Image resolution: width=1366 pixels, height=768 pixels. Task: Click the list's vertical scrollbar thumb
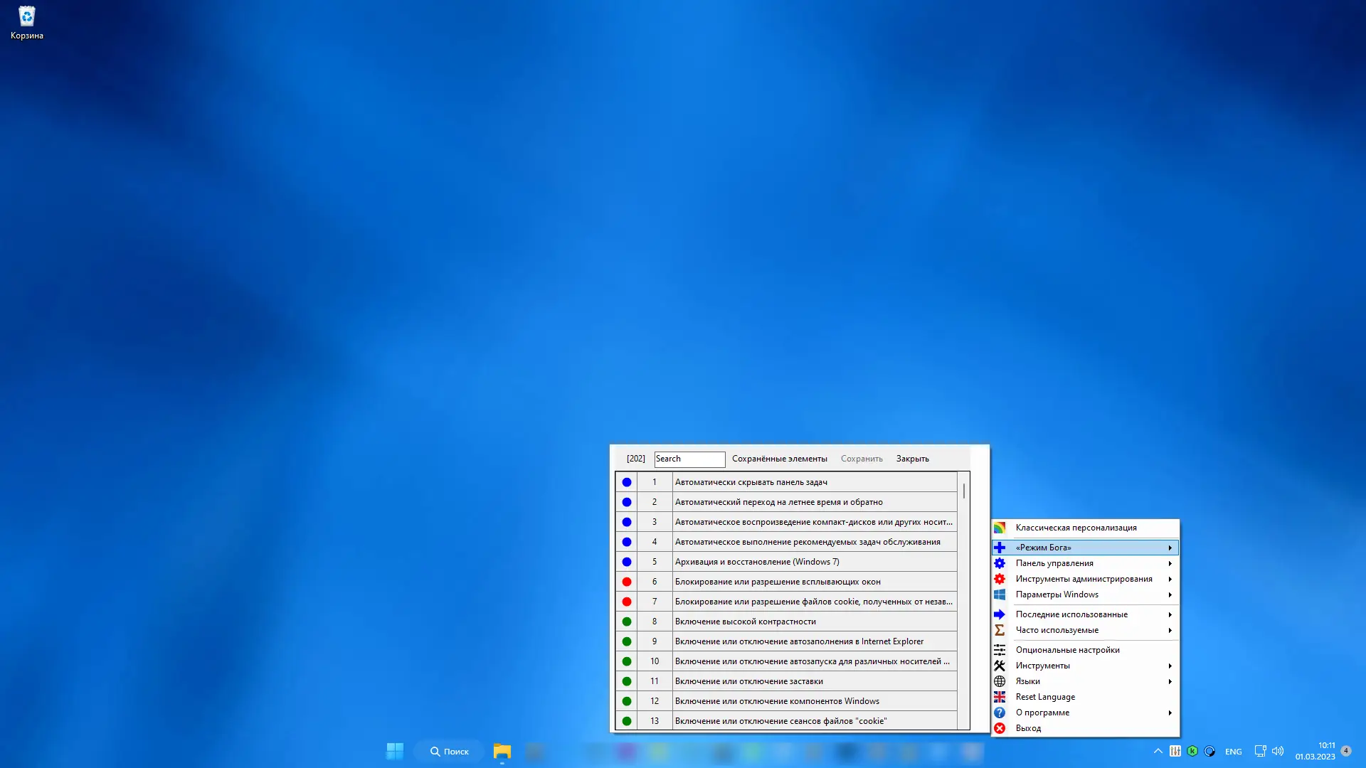click(x=964, y=491)
